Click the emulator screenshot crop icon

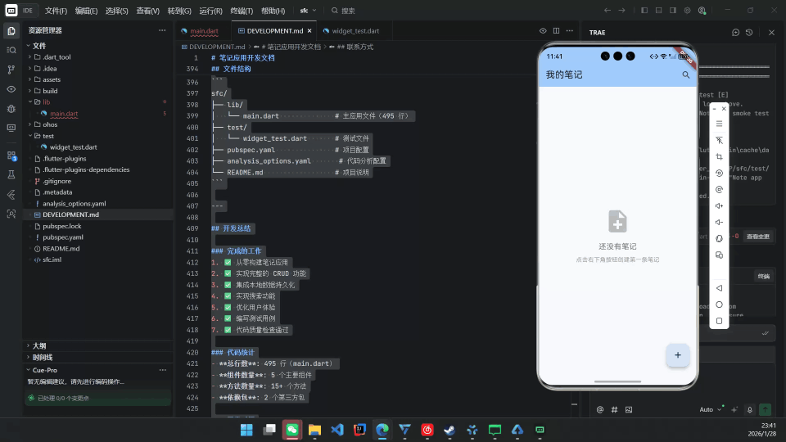pyautogui.click(x=720, y=157)
